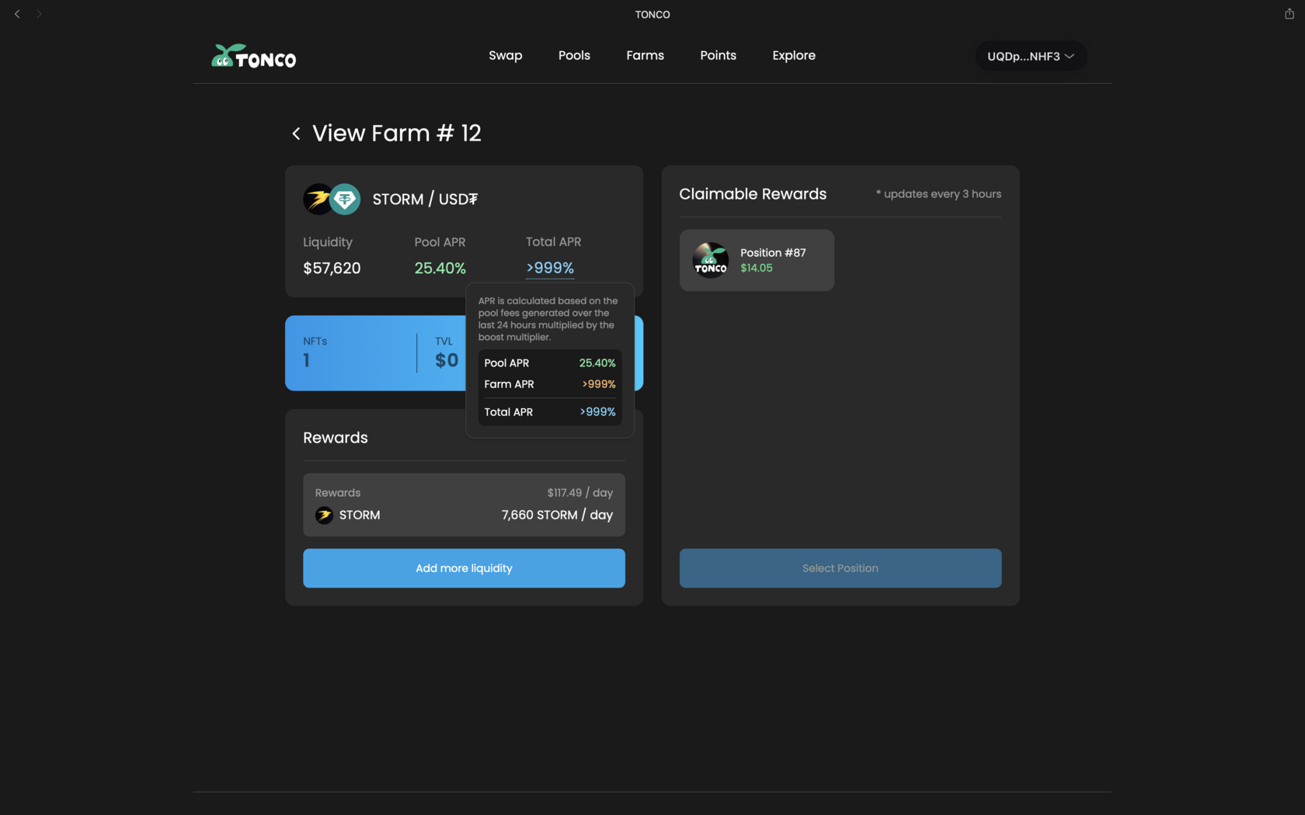Viewport: 1305px width, 815px height.
Task: Open the wallet dropdown UQDp...NHF3
Action: point(1031,56)
